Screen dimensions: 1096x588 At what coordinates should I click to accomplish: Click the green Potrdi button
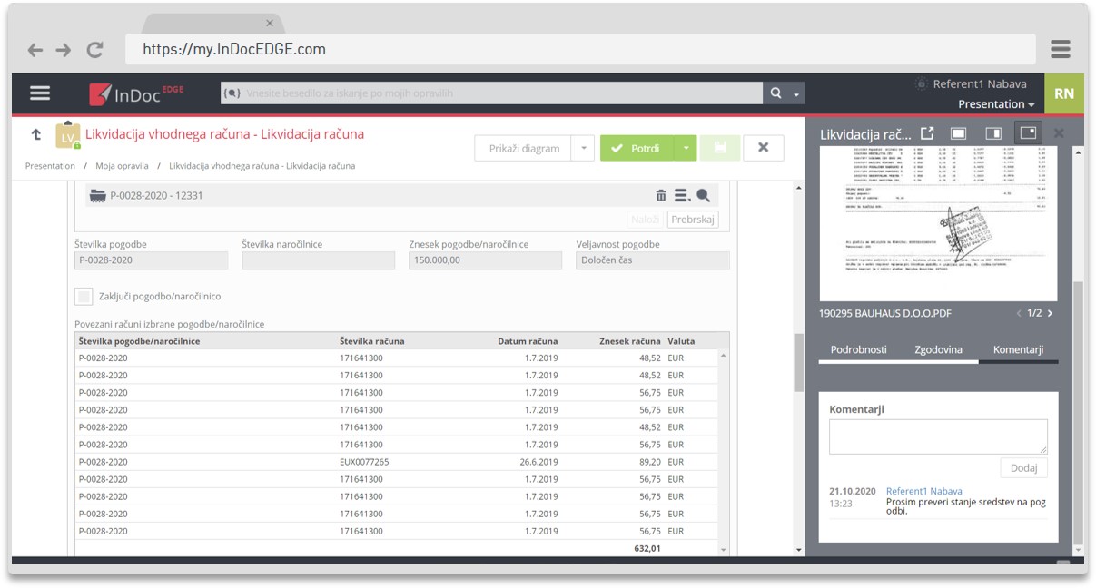pos(636,148)
